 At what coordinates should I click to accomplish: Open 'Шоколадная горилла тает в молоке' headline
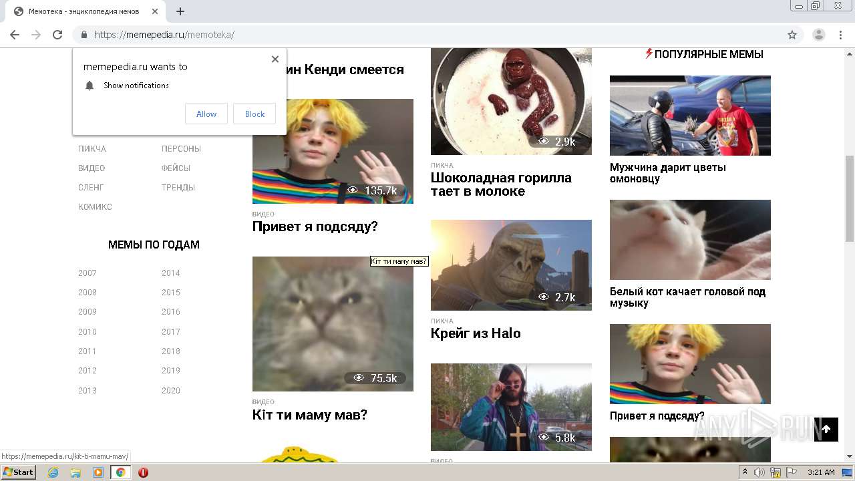pyautogui.click(x=501, y=184)
